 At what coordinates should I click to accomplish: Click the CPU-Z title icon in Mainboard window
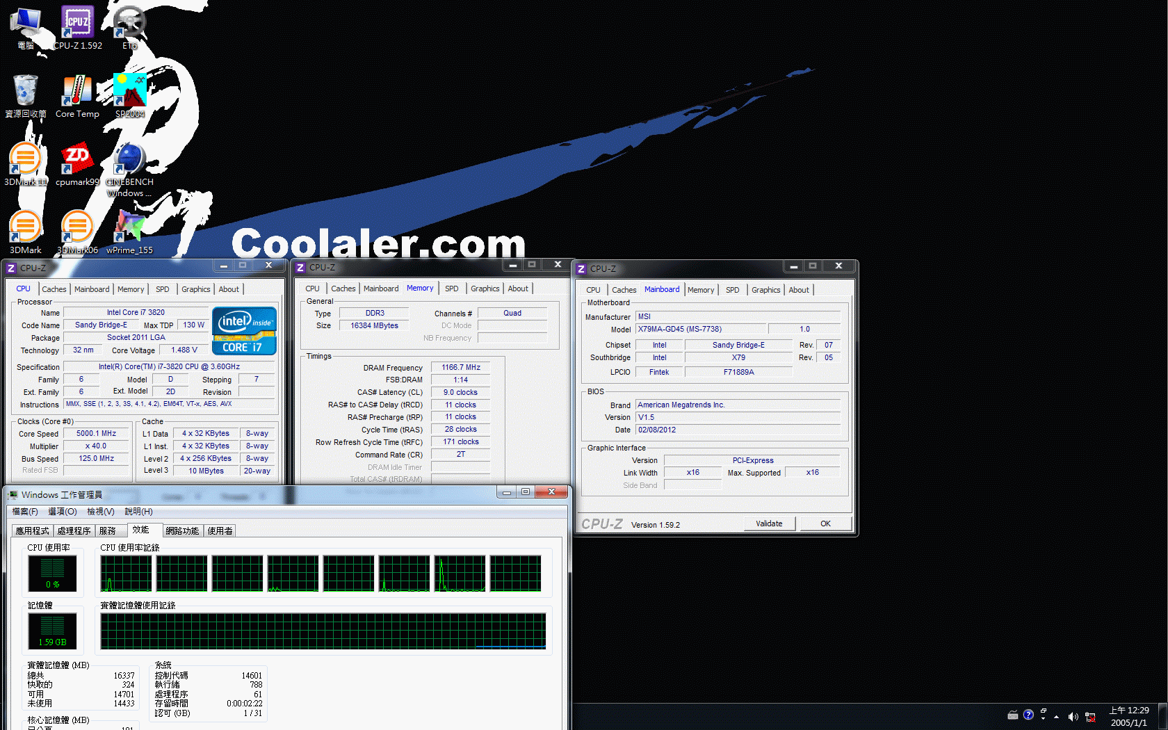point(581,268)
